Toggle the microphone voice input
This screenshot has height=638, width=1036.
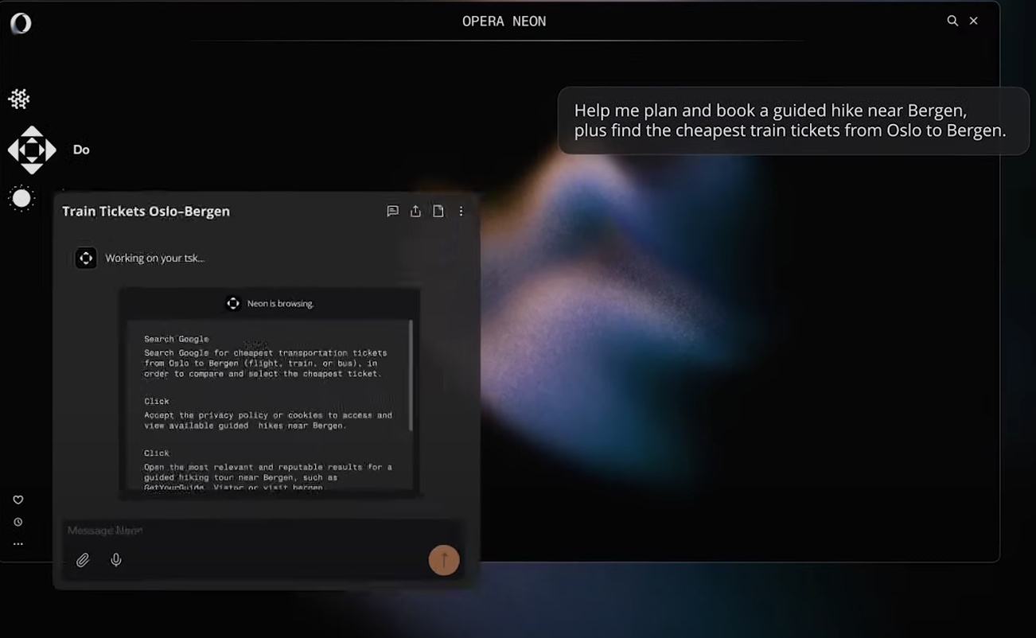(116, 560)
